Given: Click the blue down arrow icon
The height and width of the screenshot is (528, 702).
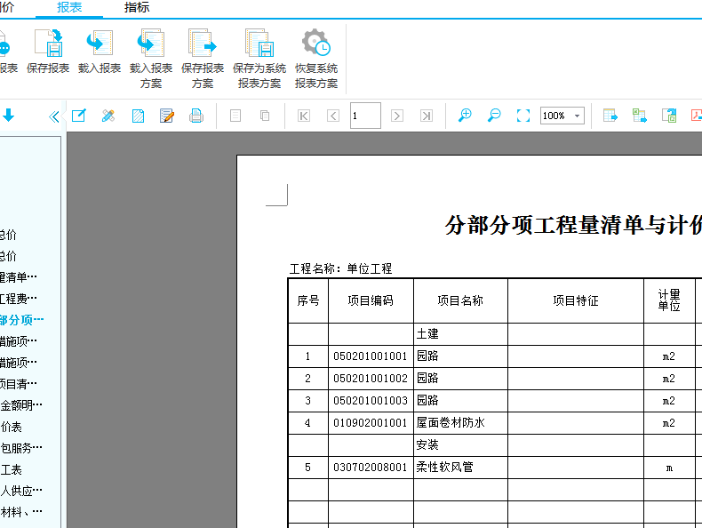Looking at the screenshot, I should pos(9,116).
